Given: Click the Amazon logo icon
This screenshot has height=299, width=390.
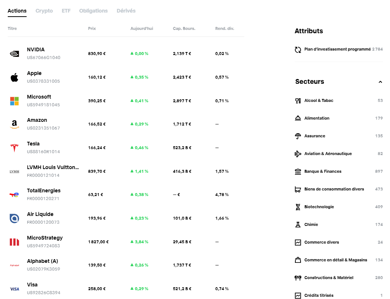Looking at the screenshot, I should pos(14,124).
